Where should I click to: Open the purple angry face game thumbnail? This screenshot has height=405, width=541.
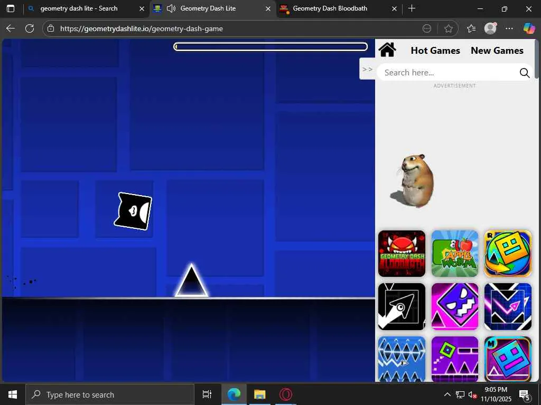tap(455, 306)
